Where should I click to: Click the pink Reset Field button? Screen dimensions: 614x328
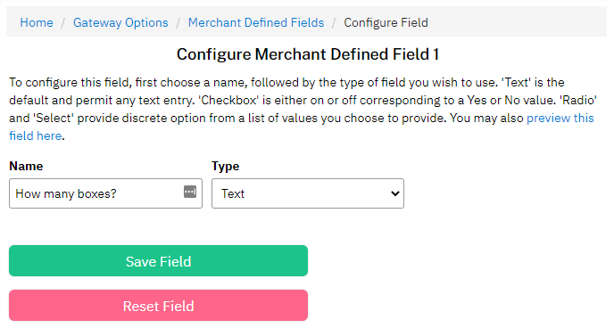tap(158, 306)
